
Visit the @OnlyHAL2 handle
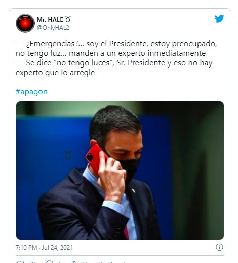pos(53,28)
